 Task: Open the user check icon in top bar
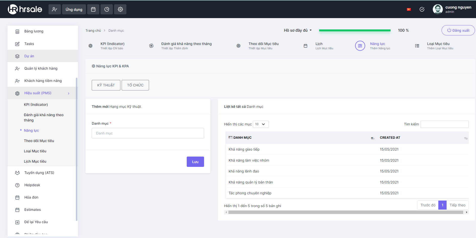[x=55, y=9]
